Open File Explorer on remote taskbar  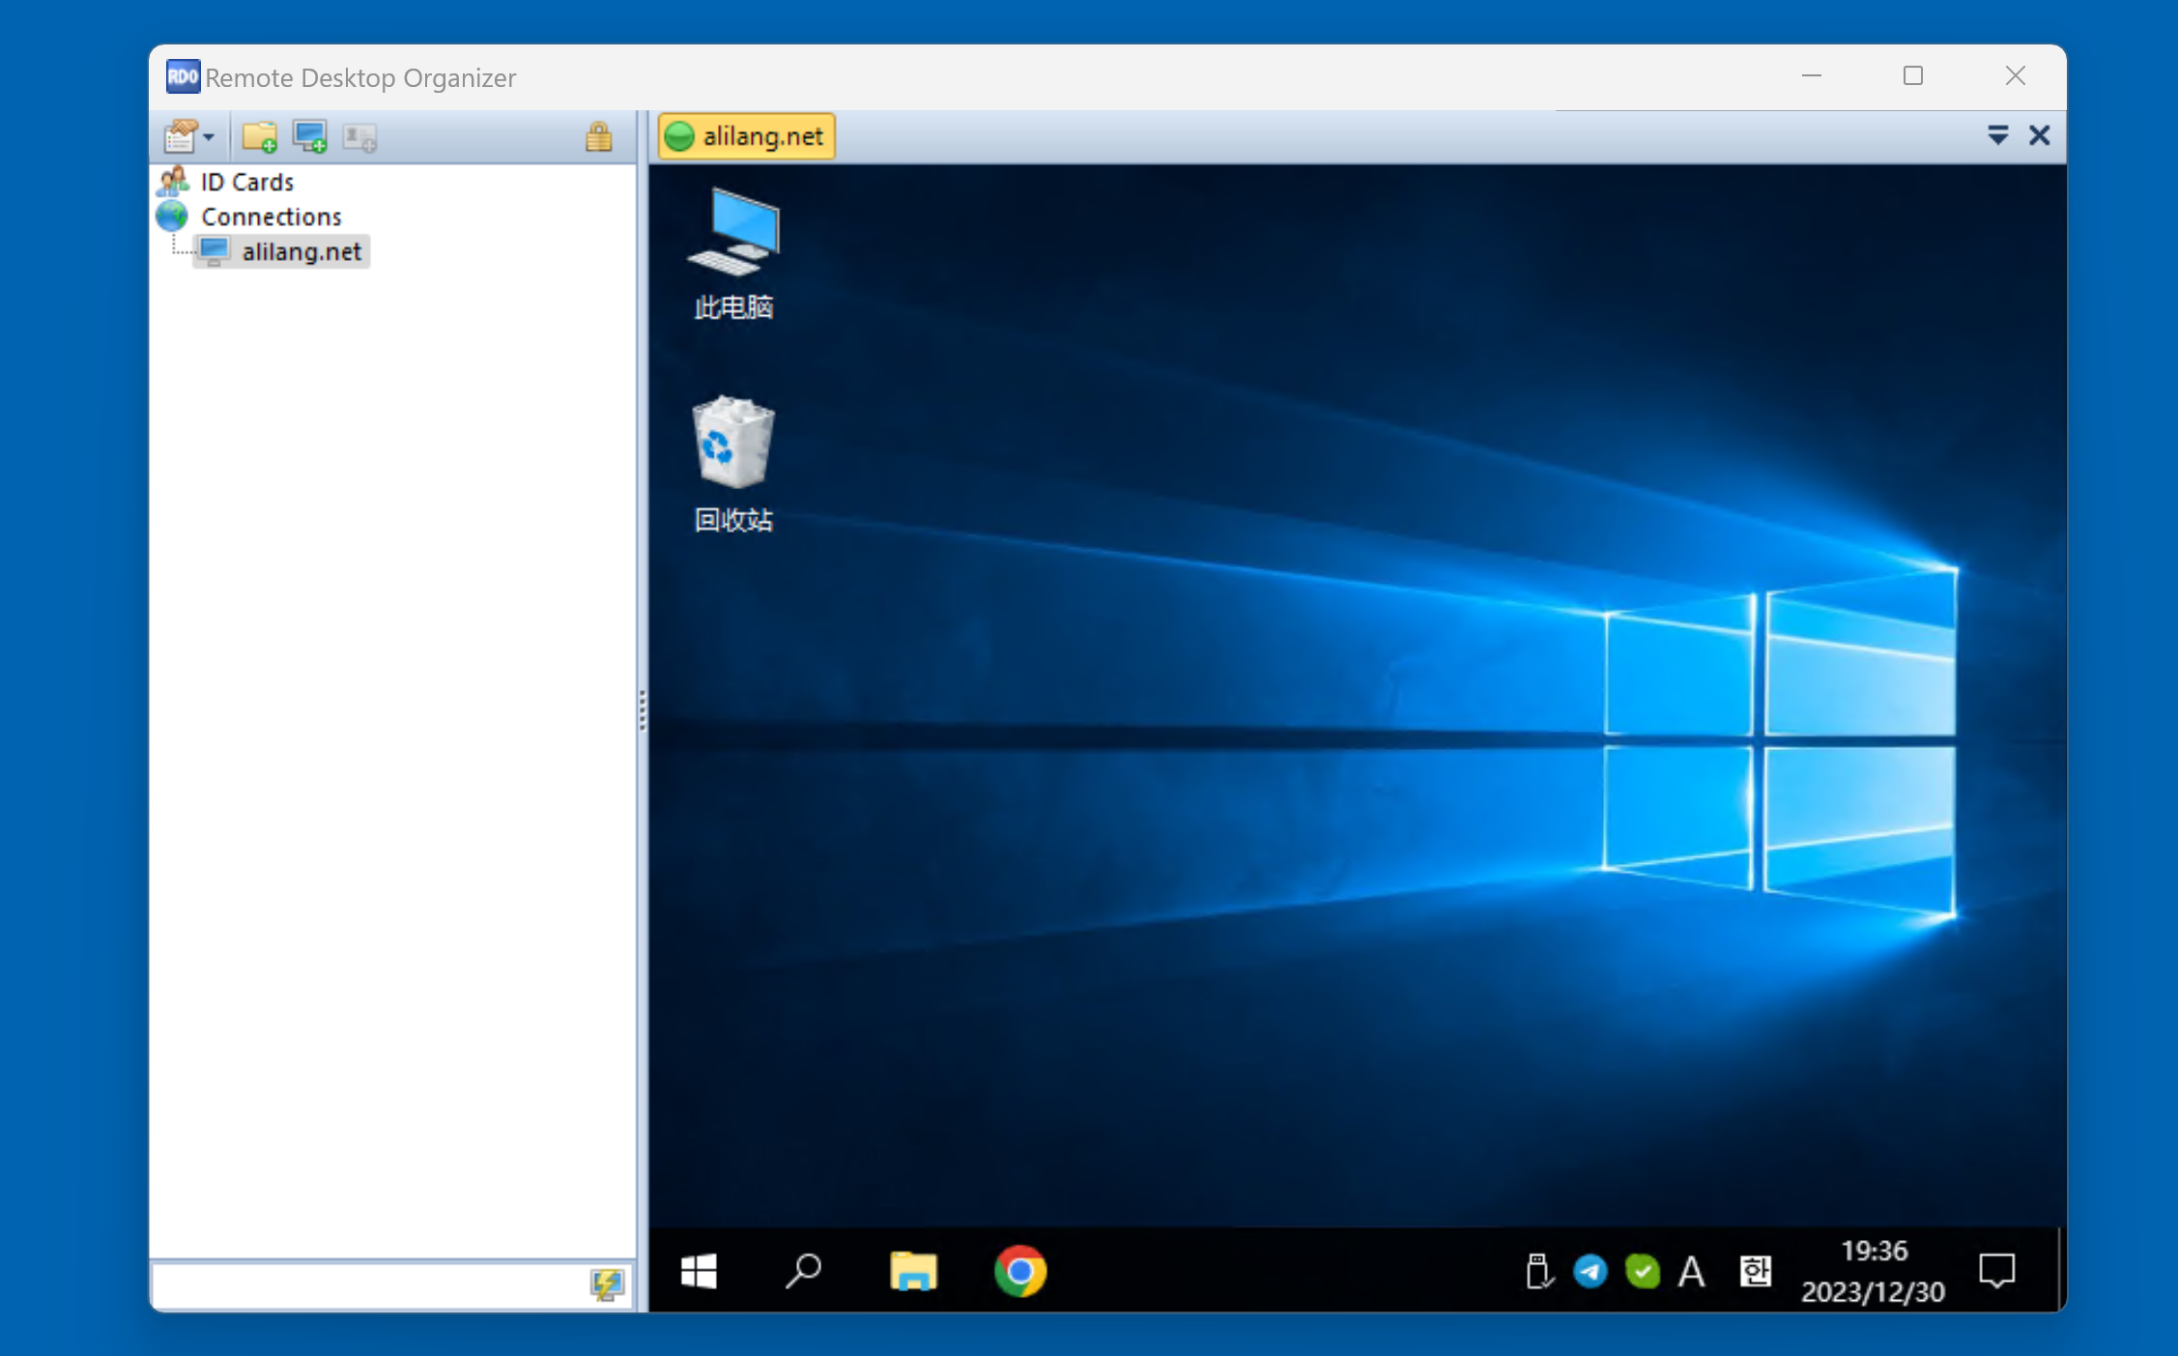pyautogui.click(x=912, y=1271)
